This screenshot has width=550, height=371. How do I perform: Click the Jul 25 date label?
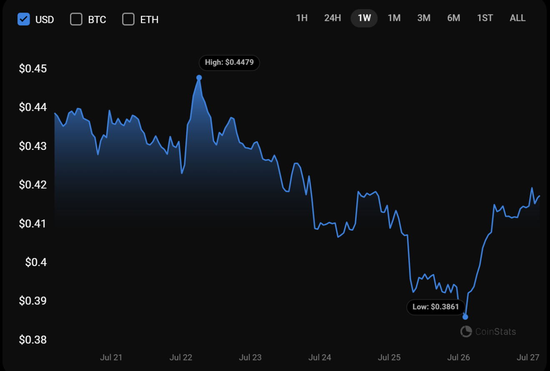[389, 357]
